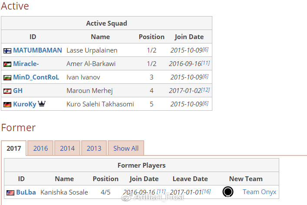This screenshot has width=307, height=205.
Task: Follow the MinD_ContRoL player link
Action: (36, 77)
